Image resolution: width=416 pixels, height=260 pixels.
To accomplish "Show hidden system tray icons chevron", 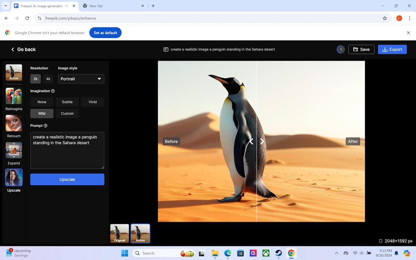I will pyautogui.click(x=336, y=253).
